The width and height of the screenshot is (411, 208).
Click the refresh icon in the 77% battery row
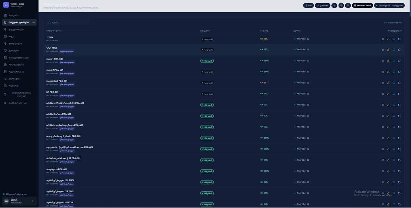(x=399, y=116)
